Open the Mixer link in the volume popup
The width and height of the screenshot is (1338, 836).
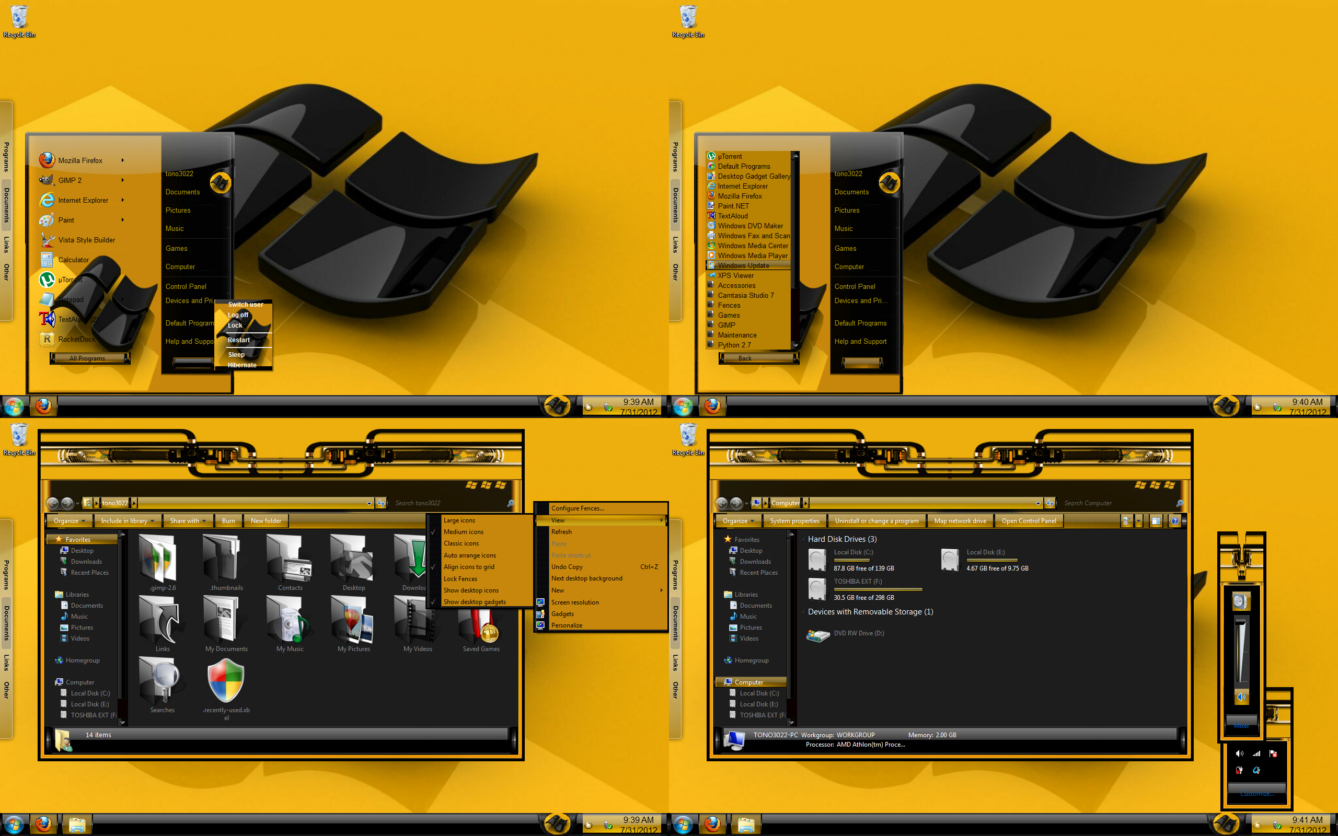pos(1241,725)
